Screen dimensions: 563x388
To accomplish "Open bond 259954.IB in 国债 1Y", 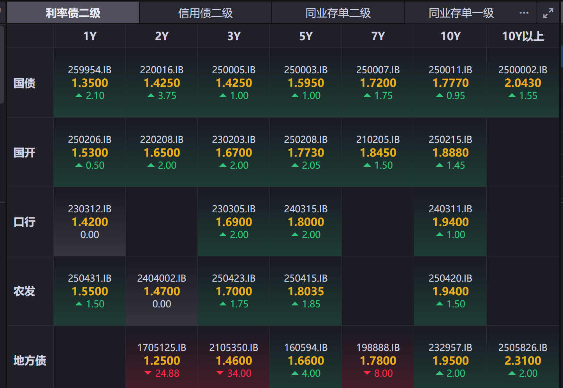I will click(90, 83).
